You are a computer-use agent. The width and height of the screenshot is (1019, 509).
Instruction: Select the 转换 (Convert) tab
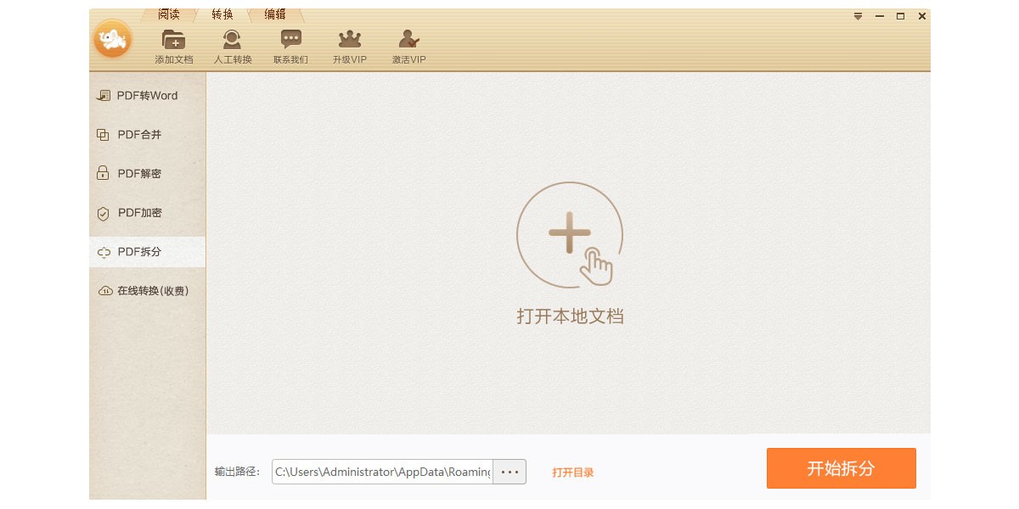(222, 15)
